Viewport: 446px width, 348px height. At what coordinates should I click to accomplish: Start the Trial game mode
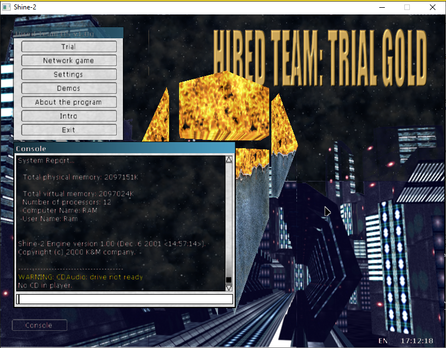tap(69, 47)
